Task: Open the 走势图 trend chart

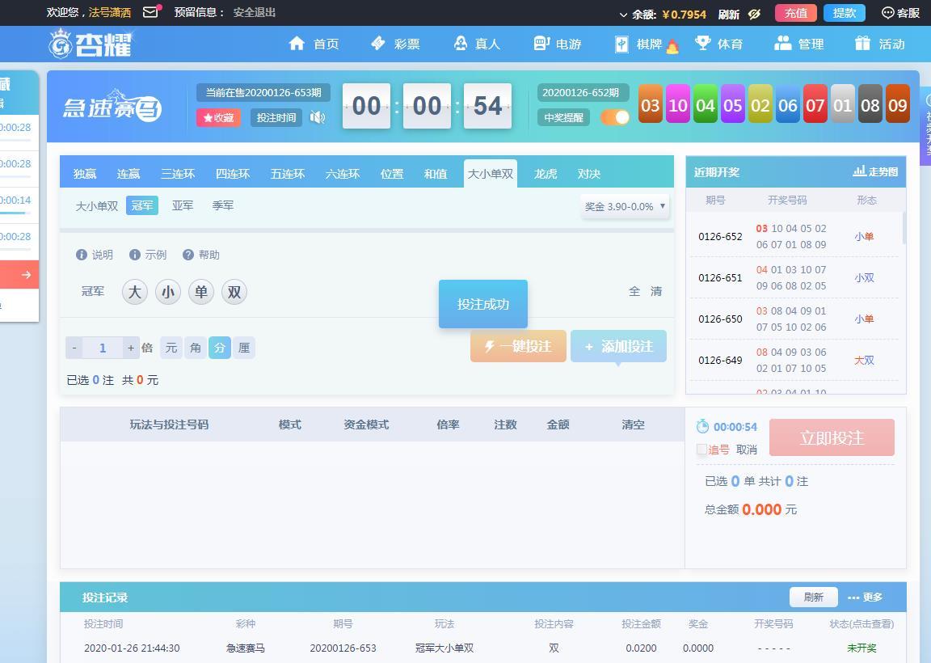Action: 876,171
